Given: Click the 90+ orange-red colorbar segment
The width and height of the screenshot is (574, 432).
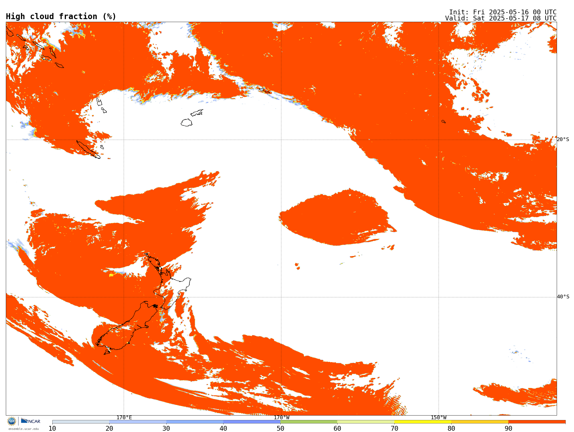Looking at the screenshot, I should (x=537, y=422).
